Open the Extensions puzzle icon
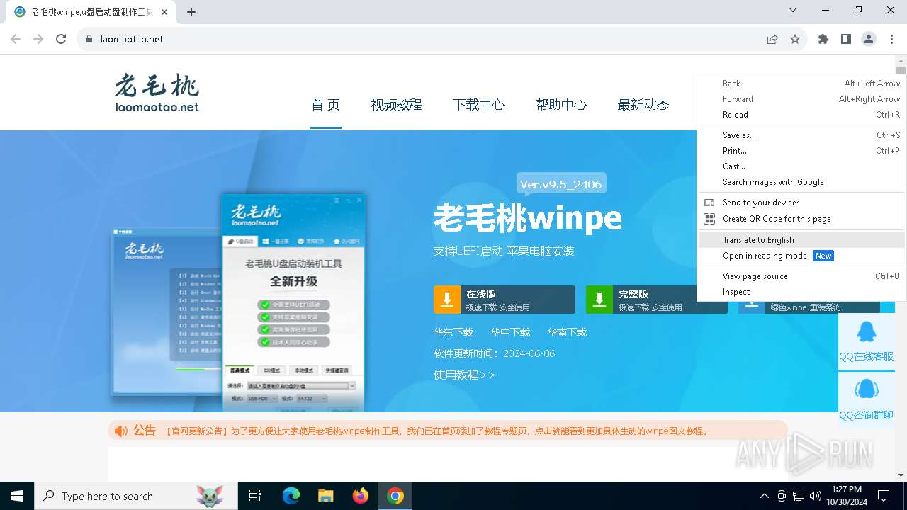Screen dimensions: 907x510 823,39
